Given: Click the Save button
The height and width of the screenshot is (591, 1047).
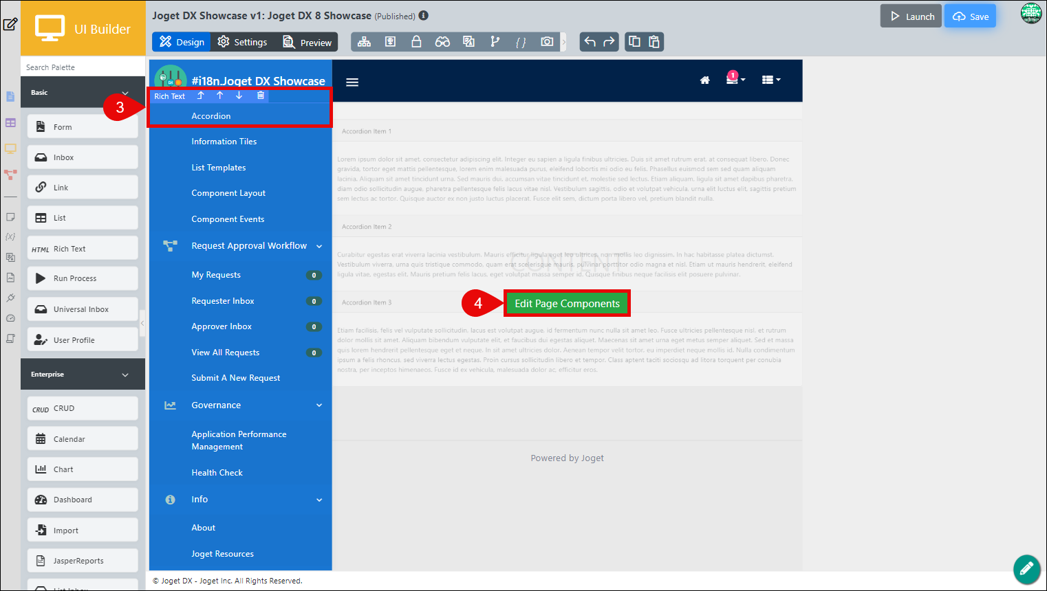Looking at the screenshot, I should point(970,16).
